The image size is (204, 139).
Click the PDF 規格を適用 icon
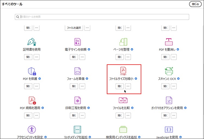point(32,100)
